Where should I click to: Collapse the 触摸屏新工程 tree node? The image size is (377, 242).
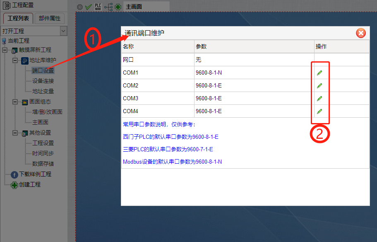(5, 50)
